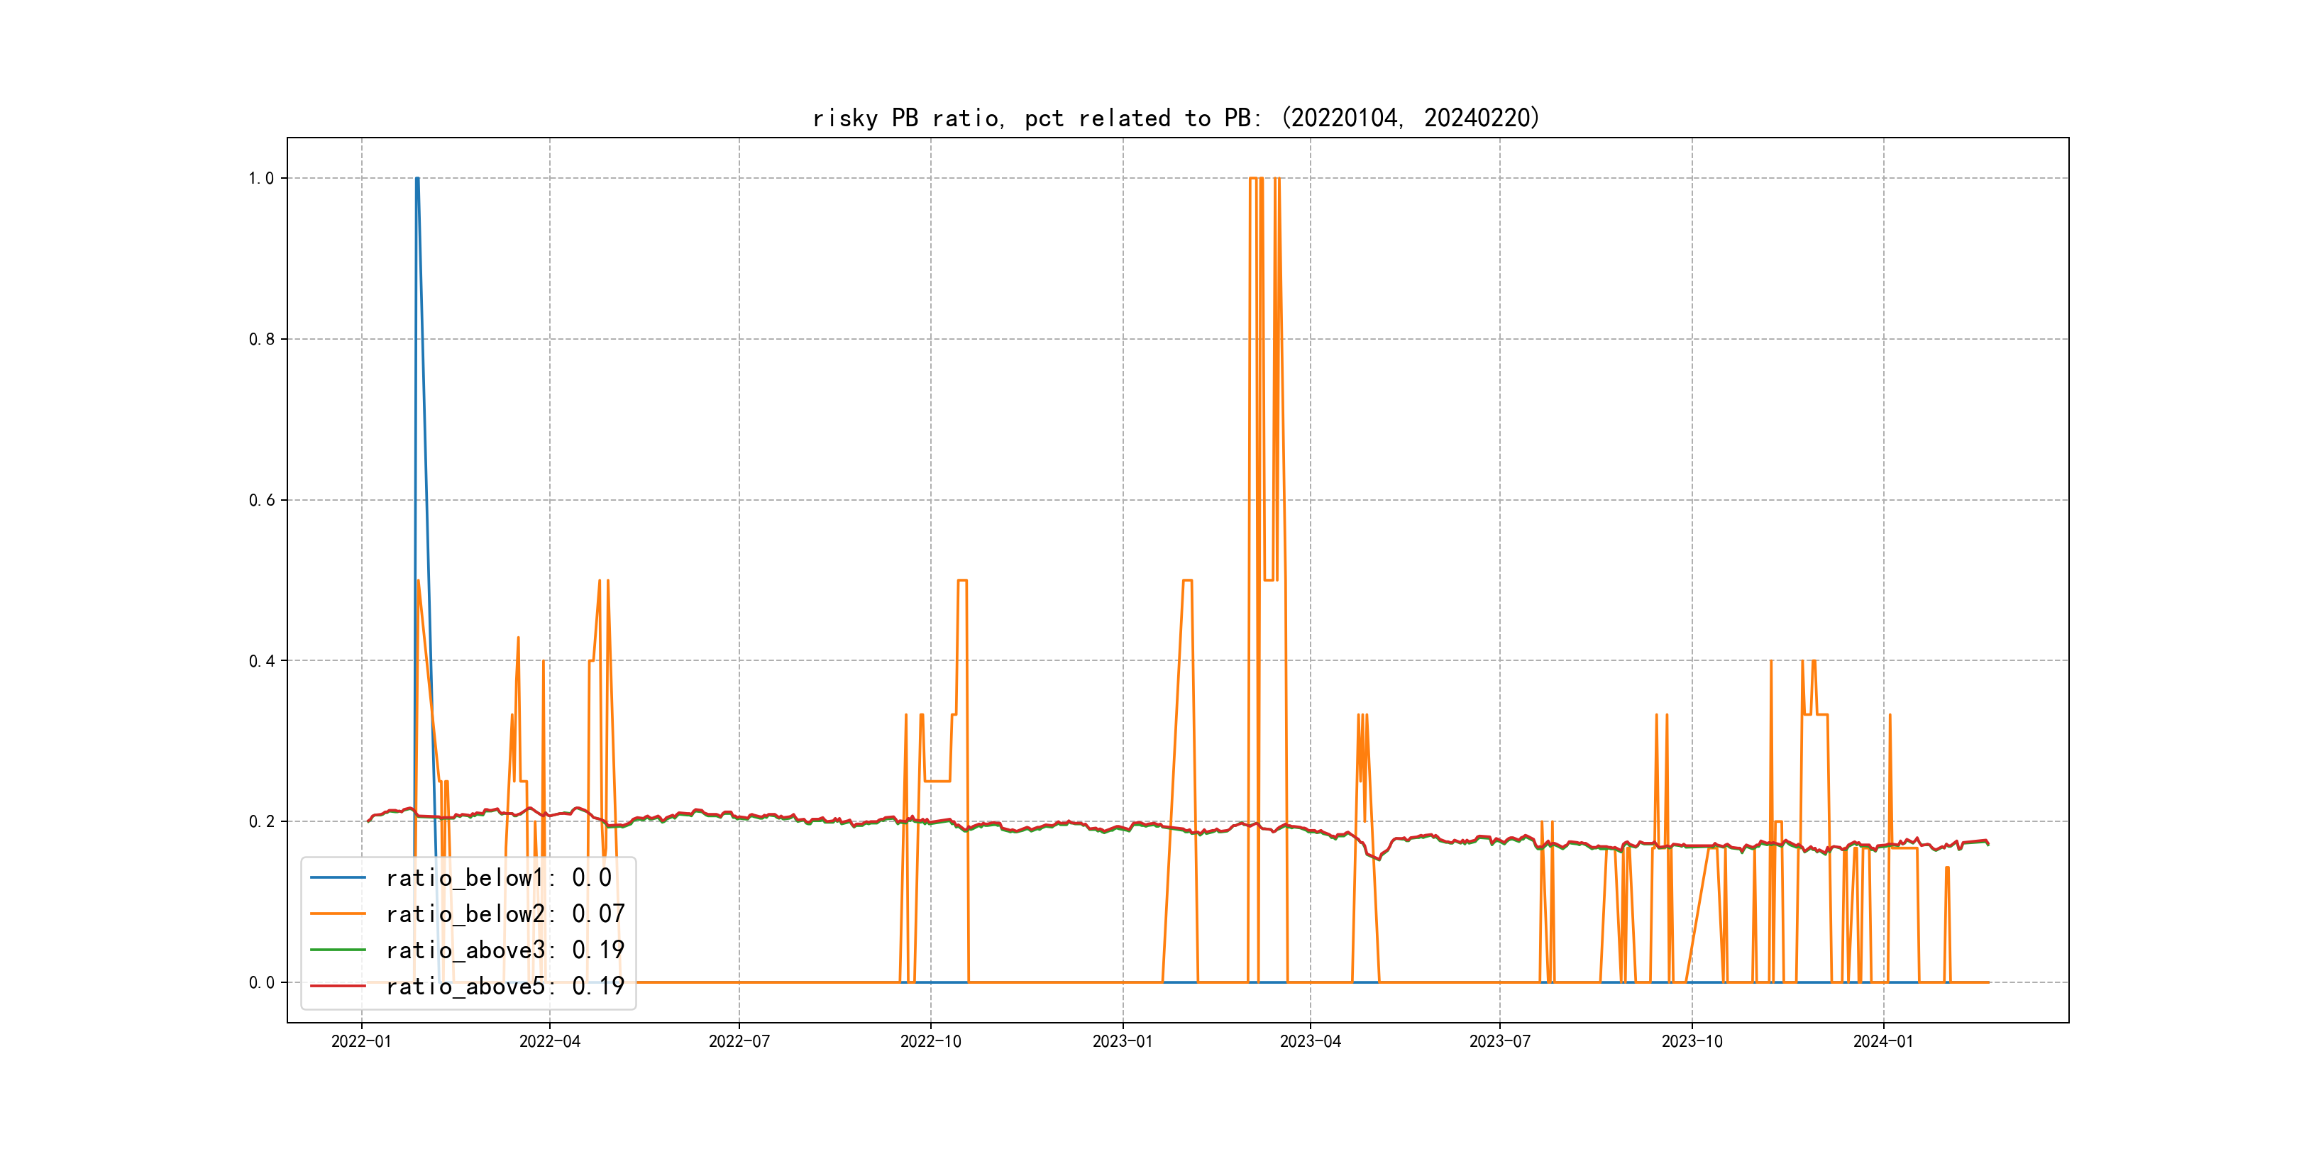Click the 2023-10 x-axis tick label
The image size is (2299, 1149).
tap(1691, 1042)
